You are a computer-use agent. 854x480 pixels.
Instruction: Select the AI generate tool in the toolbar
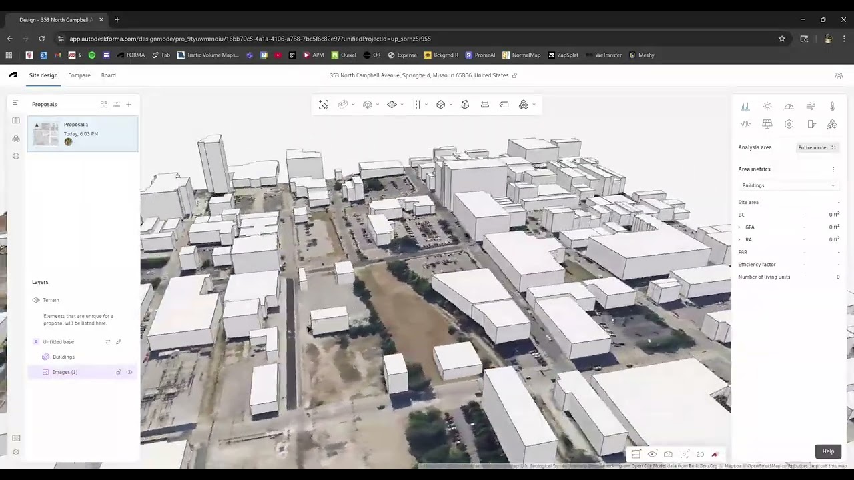tap(324, 105)
